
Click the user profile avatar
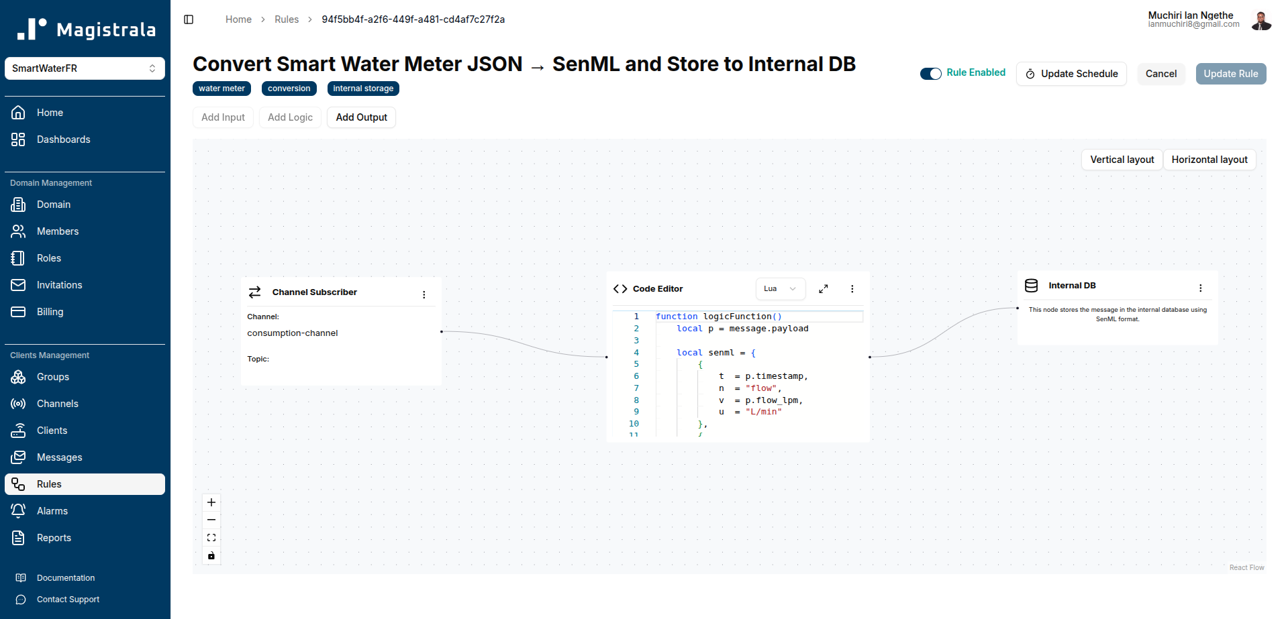[x=1260, y=20]
